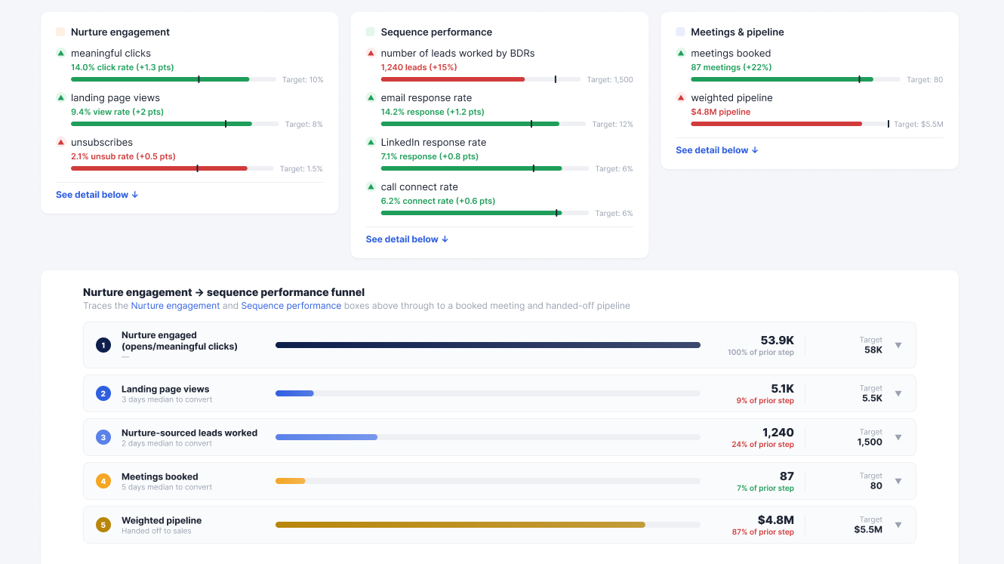Click the trend icon beside email response rate
1004x564 pixels.
coord(371,98)
